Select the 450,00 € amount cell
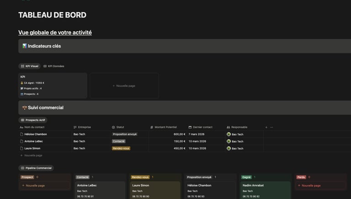The height and width of the screenshot is (199, 351). click(167, 148)
